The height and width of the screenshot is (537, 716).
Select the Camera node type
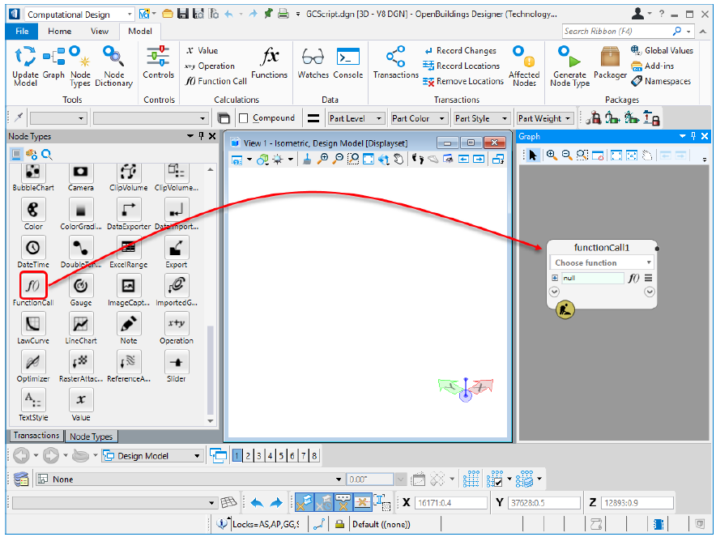[81, 177]
